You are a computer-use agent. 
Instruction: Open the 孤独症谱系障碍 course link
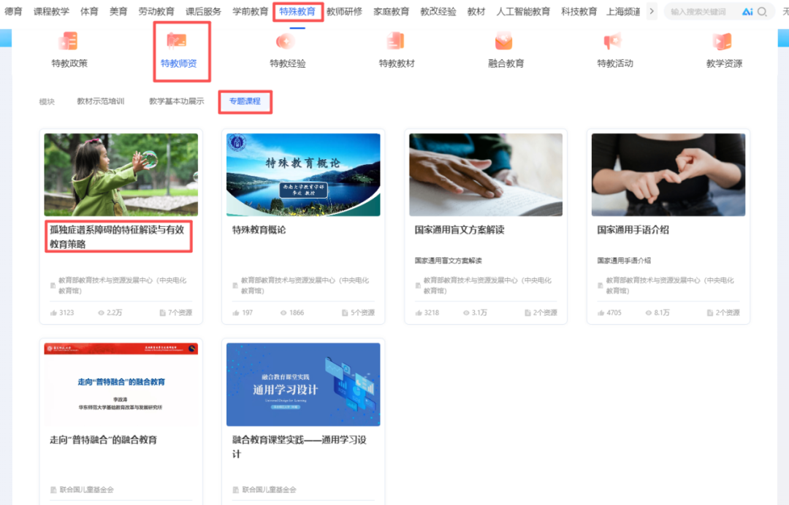click(119, 237)
